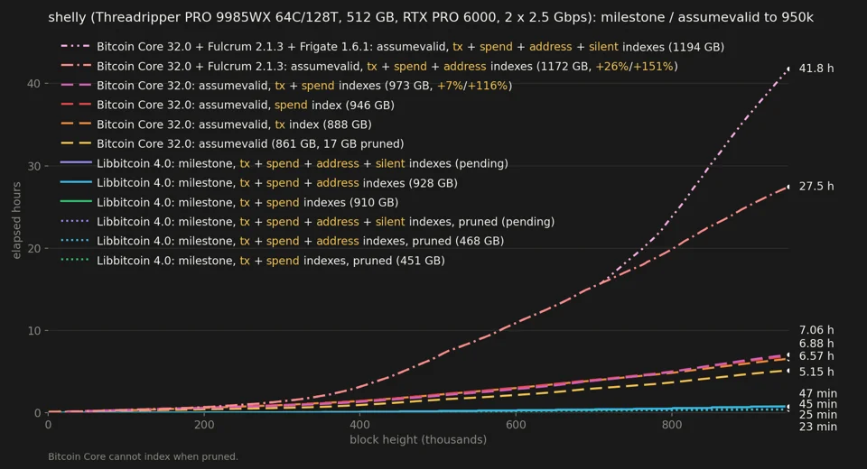Toggle the pruned 451 GB Libbitcoin legend entry
The image size is (867, 469).
(x=253, y=260)
